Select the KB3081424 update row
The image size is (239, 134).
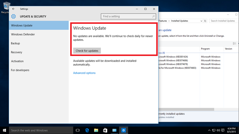[198, 57]
